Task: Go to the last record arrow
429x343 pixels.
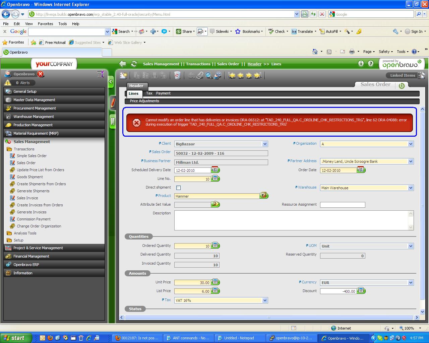Action: click(257, 76)
